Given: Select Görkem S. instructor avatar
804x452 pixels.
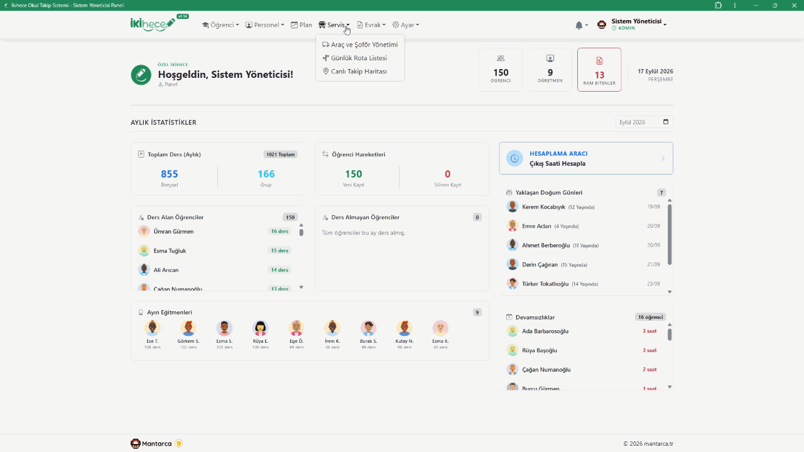Looking at the screenshot, I should point(188,328).
